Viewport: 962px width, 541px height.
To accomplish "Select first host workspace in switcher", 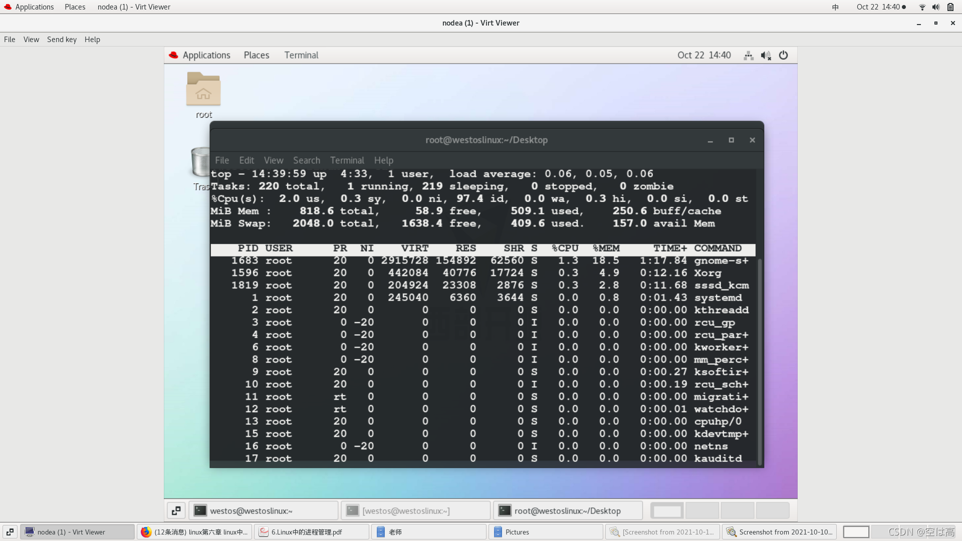I will [856, 532].
